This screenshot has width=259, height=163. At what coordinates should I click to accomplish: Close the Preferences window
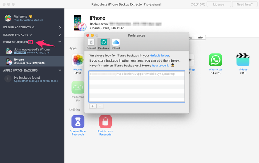pyautogui.click(x=88, y=35)
